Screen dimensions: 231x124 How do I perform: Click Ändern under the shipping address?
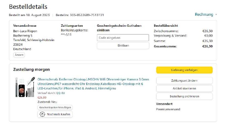pyautogui.click(x=19, y=55)
